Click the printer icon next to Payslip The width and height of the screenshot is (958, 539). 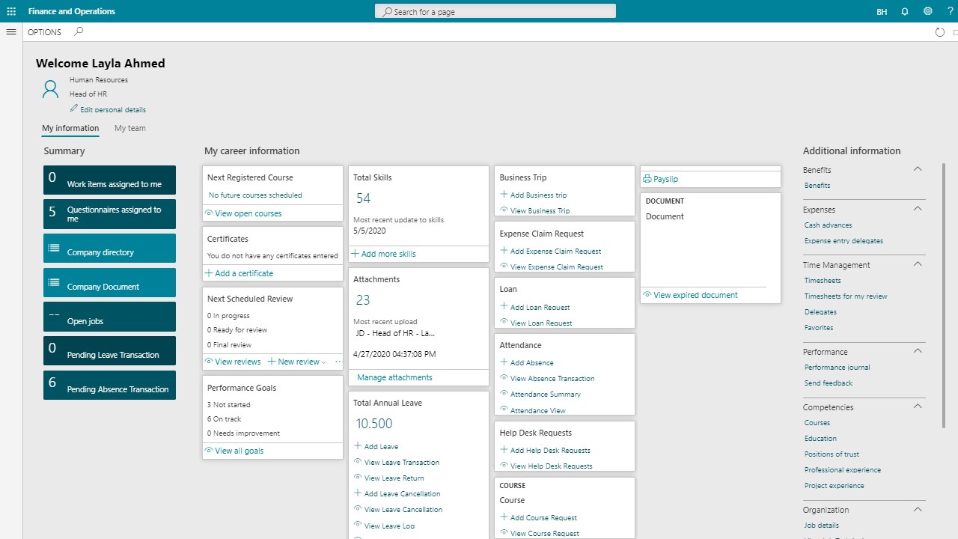point(647,179)
